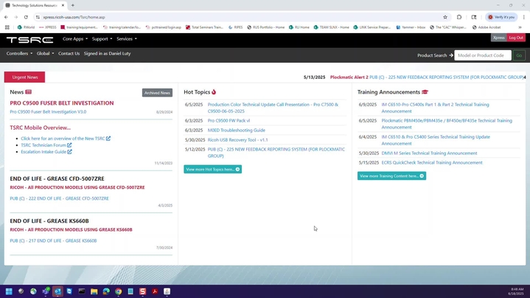
Task: Open the Windows Start menu
Action: click(9, 291)
